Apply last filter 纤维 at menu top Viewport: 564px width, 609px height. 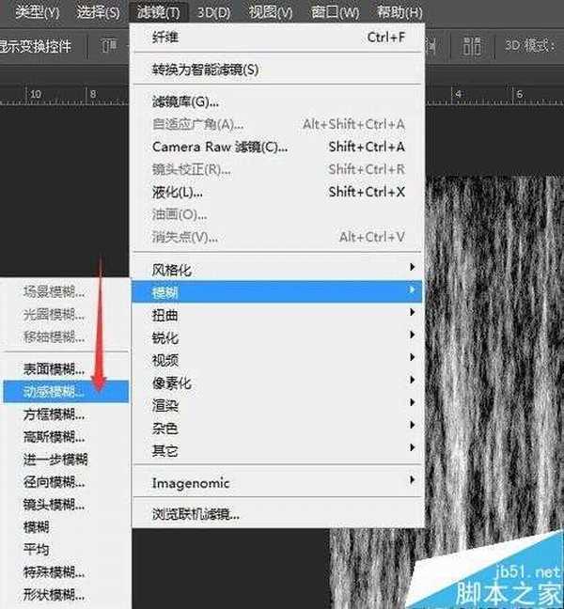[165, 37]
